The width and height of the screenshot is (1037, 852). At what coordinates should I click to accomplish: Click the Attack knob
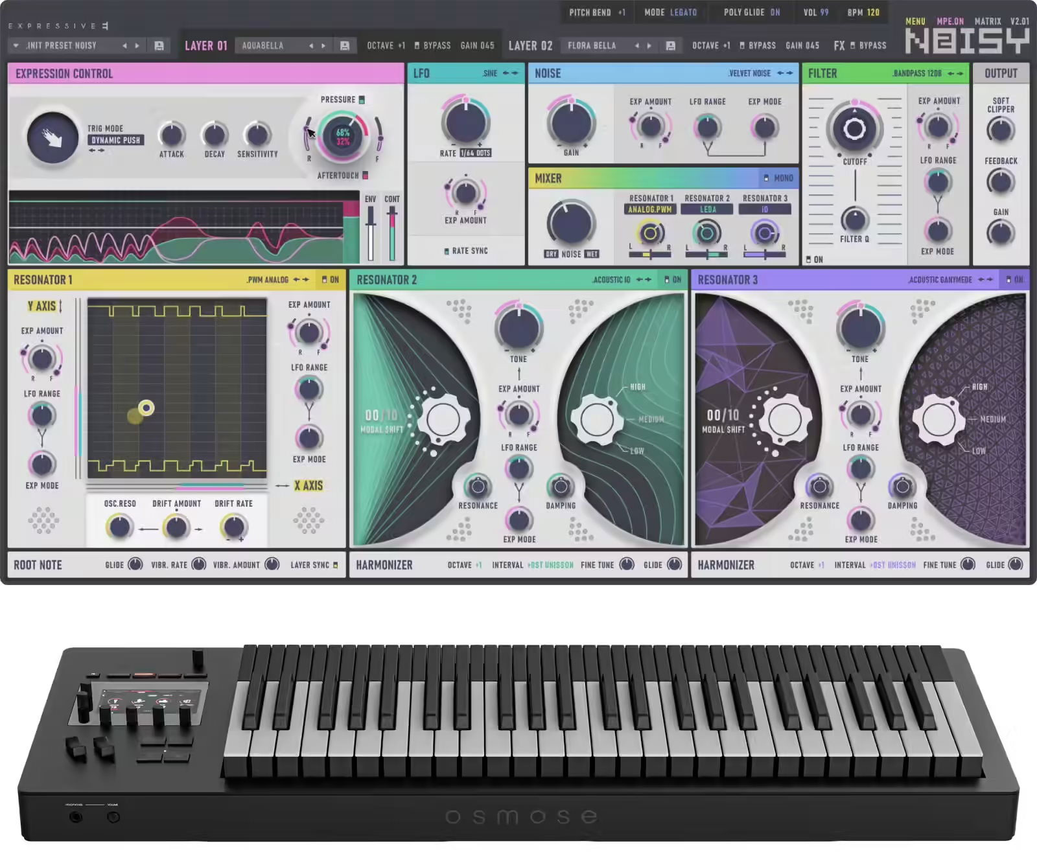tap(171, 134)
